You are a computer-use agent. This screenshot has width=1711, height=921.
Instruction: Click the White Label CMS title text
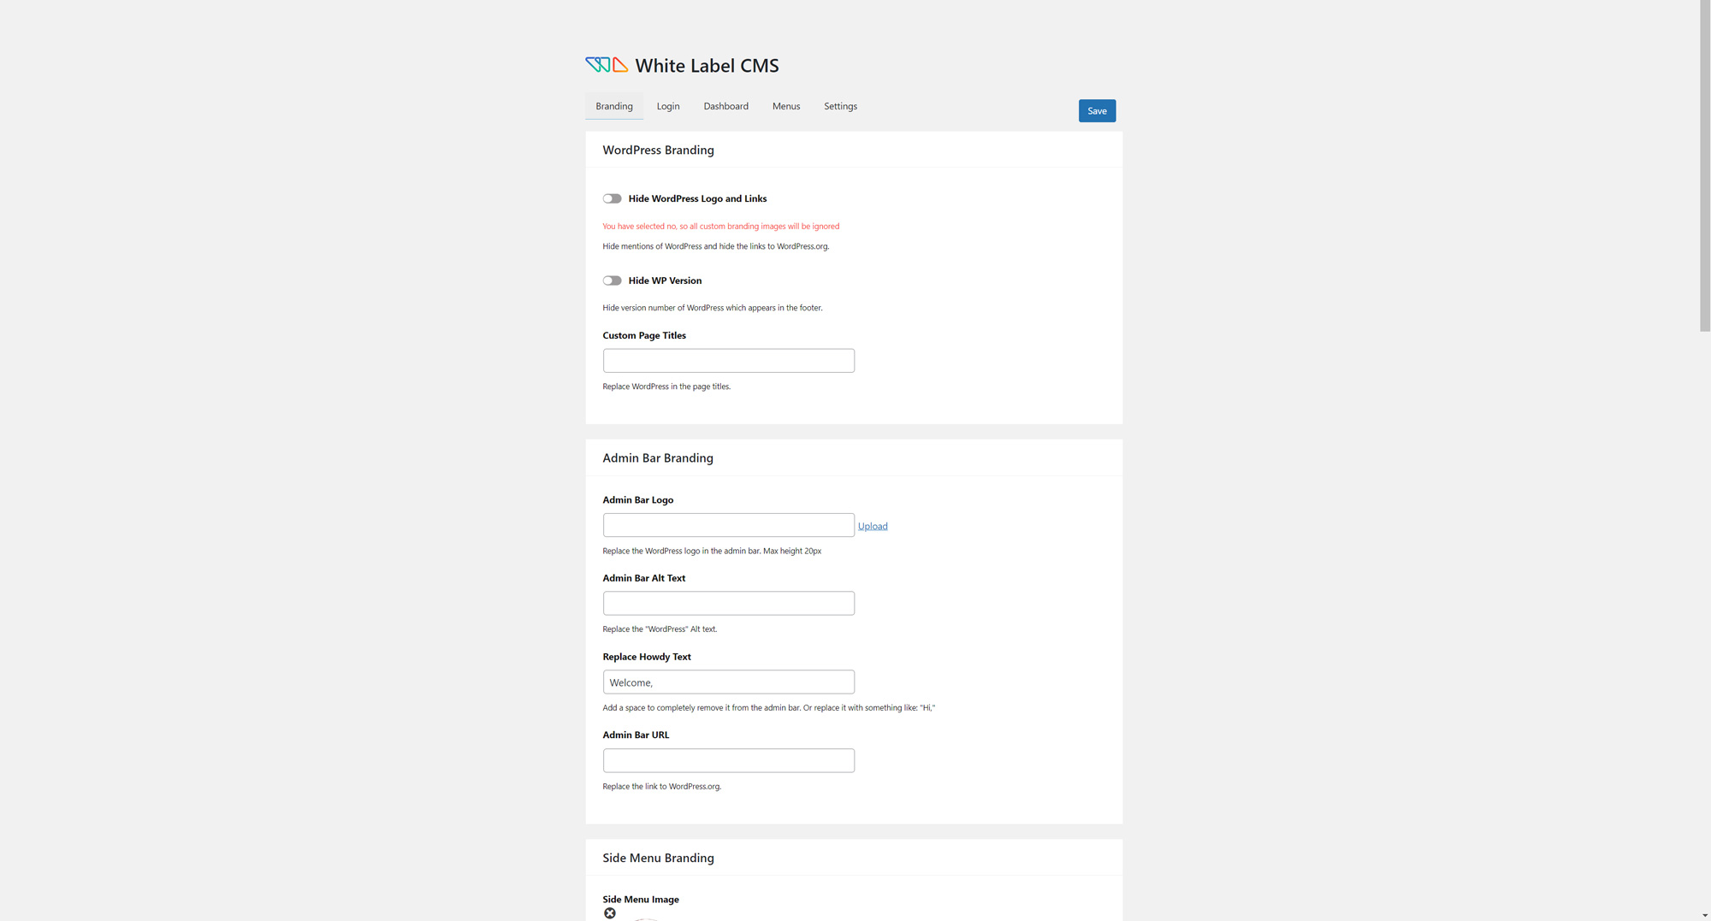click(707, 65)
